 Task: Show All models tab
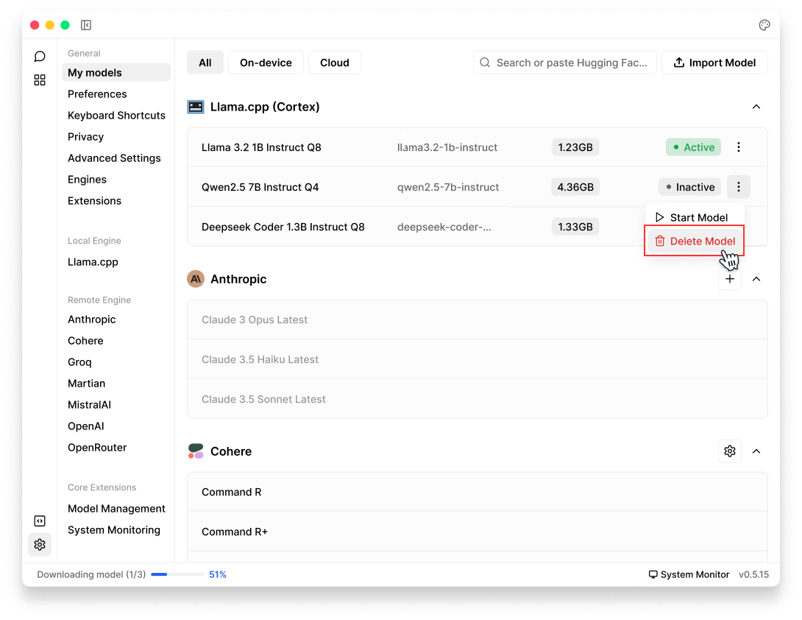click(205, 63)
